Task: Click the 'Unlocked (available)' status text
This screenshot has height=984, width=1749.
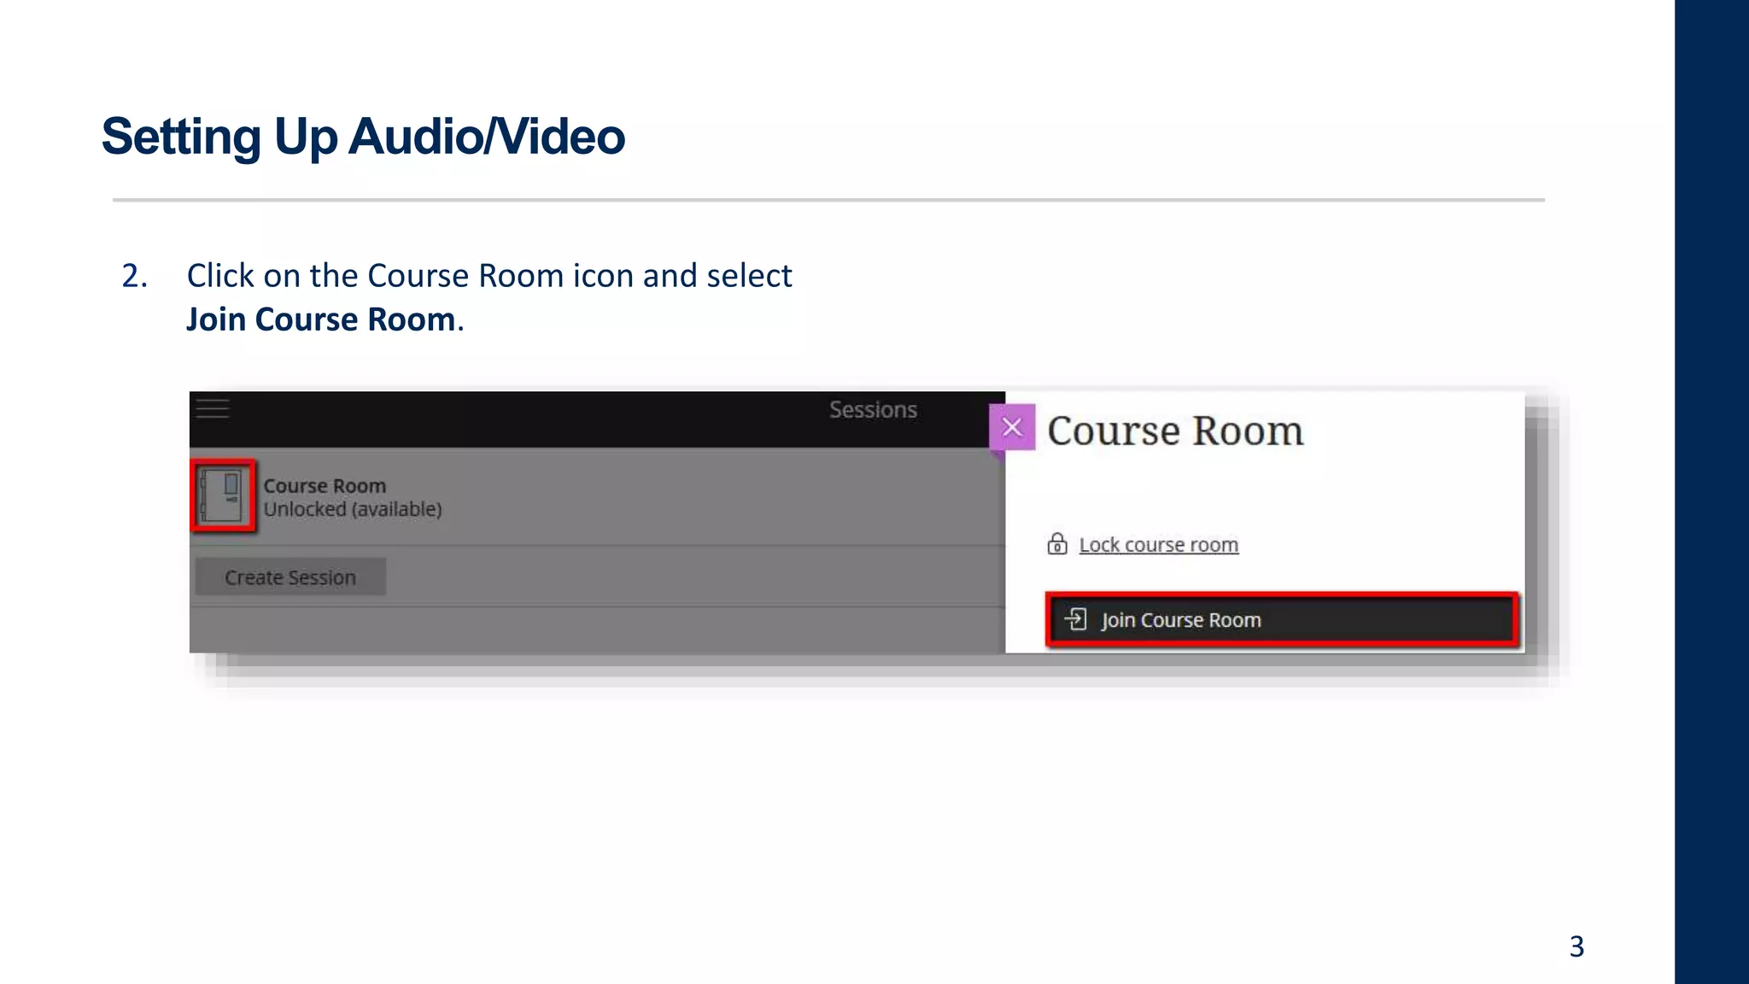Action: (353, 509)
